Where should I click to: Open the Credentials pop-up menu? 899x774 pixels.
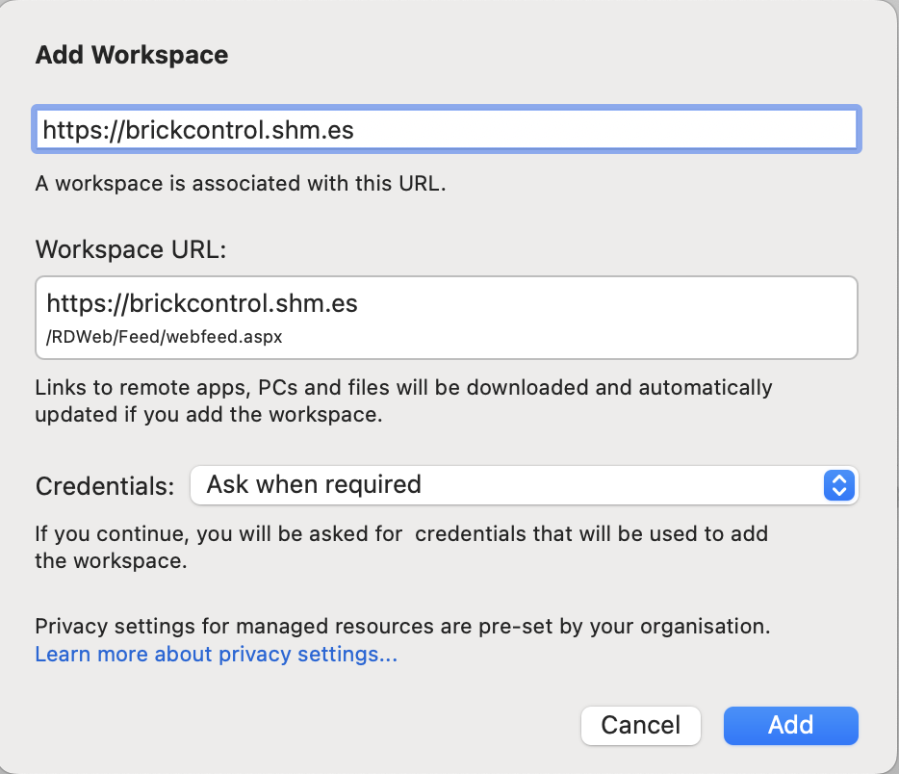(524, 485)
